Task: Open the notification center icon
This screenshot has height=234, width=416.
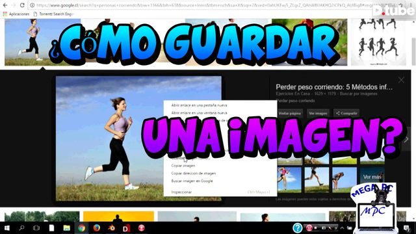Action: (406, 228)
